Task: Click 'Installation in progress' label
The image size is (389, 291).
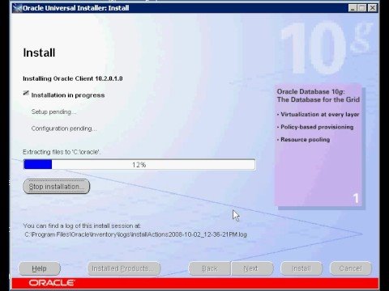Action: [68, 95]
